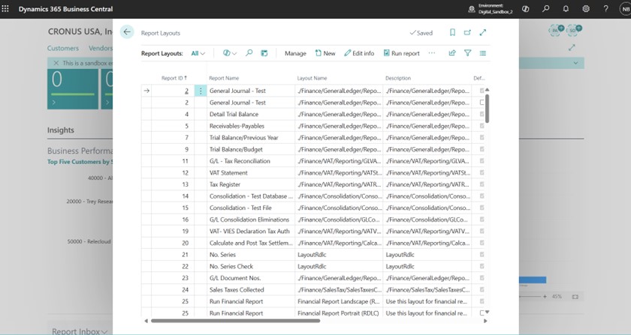Toggle Default checkbox for VAT Statement row
631x335 pixels.
482,172
